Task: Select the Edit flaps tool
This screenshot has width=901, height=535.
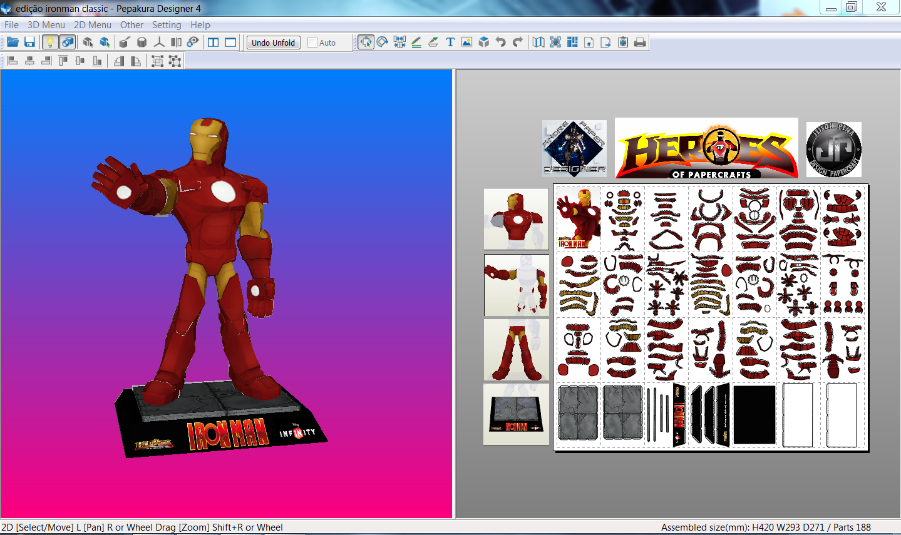Action: point(433,43)
